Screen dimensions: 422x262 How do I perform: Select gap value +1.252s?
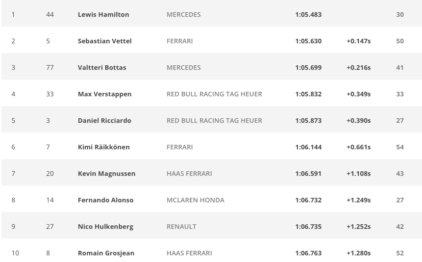click(x=359, y=226)
